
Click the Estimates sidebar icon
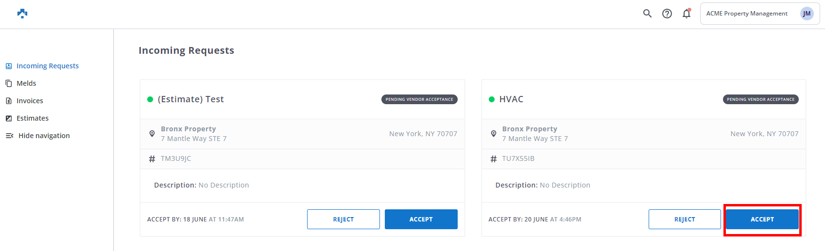tap(9, 118)
